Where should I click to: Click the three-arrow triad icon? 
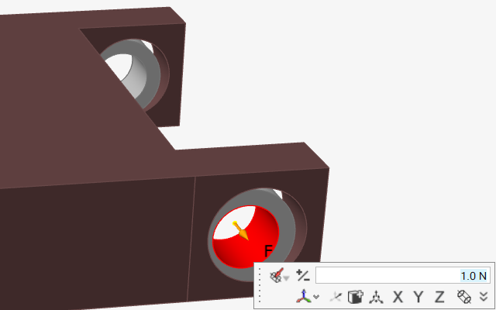tap(377, 296)
